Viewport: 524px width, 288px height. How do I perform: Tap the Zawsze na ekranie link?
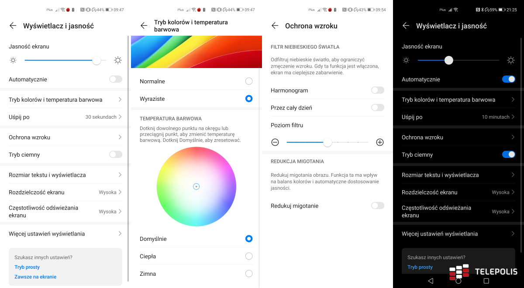35,277
